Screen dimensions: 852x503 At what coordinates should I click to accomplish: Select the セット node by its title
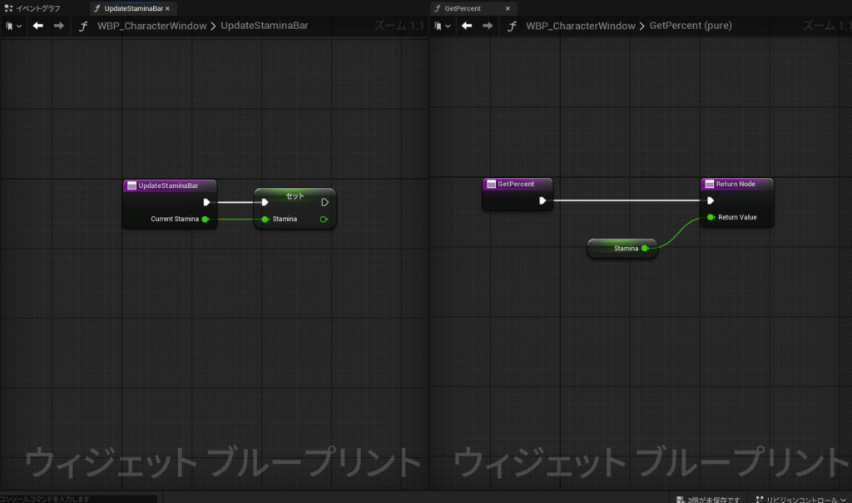point(295,195)
